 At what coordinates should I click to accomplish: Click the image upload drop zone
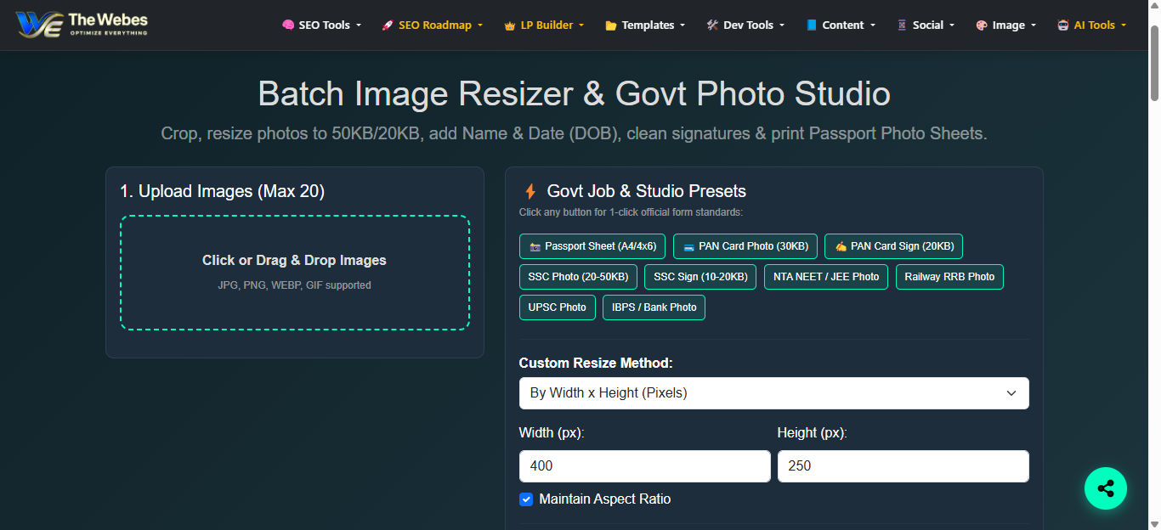[295, 273]
